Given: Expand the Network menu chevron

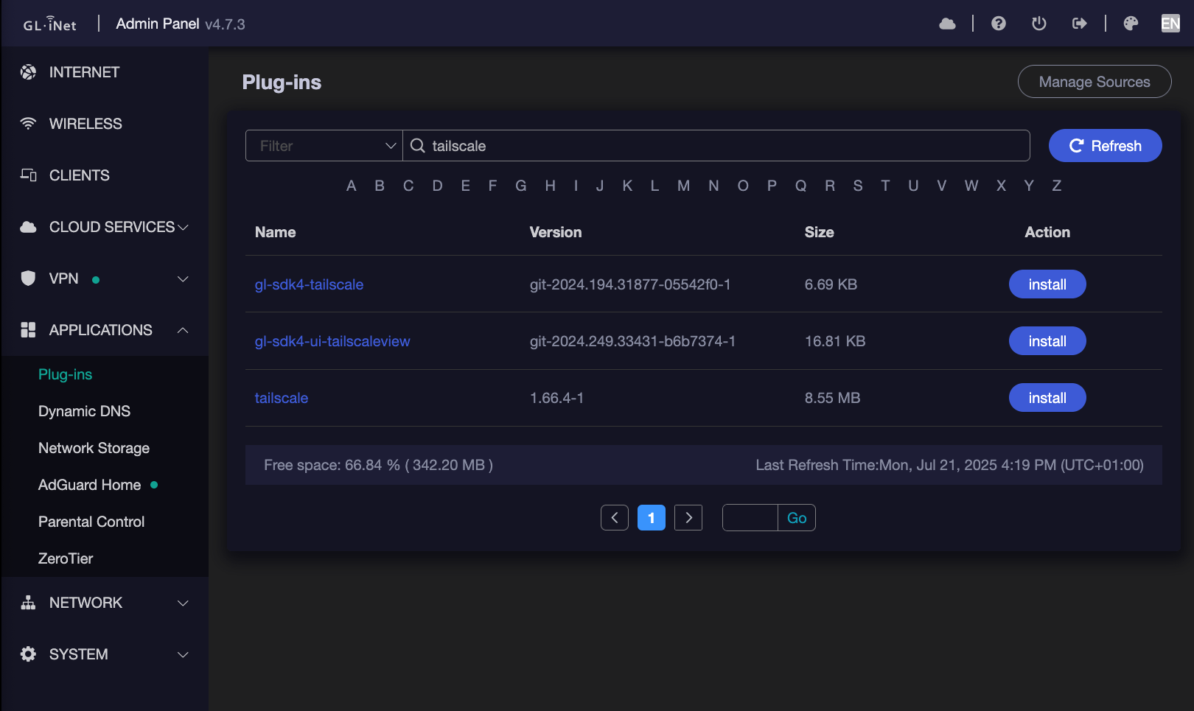Looking at the screenshot, I should (184, 603).
